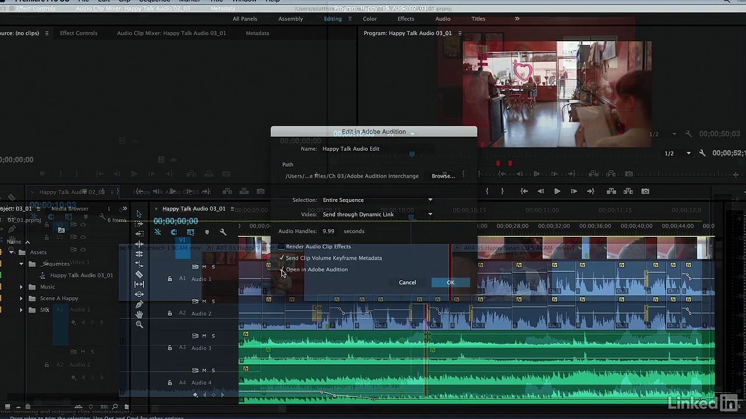Viewport: 746px width, 419px height.
Task: Toggle lock on Audio 3 track
Action: 170,347
